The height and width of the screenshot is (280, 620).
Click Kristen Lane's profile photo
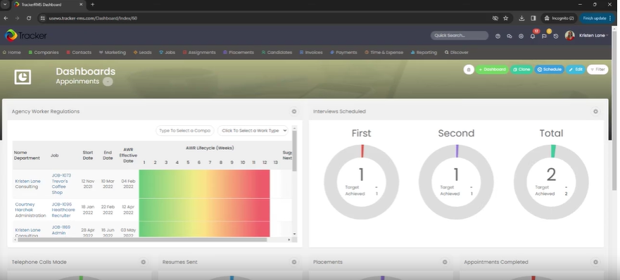coord(569,36)
